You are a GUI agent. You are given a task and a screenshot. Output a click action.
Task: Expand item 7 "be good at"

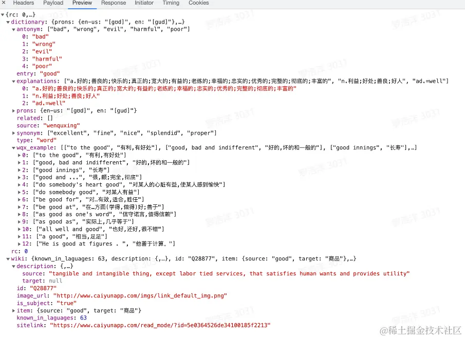20,207
